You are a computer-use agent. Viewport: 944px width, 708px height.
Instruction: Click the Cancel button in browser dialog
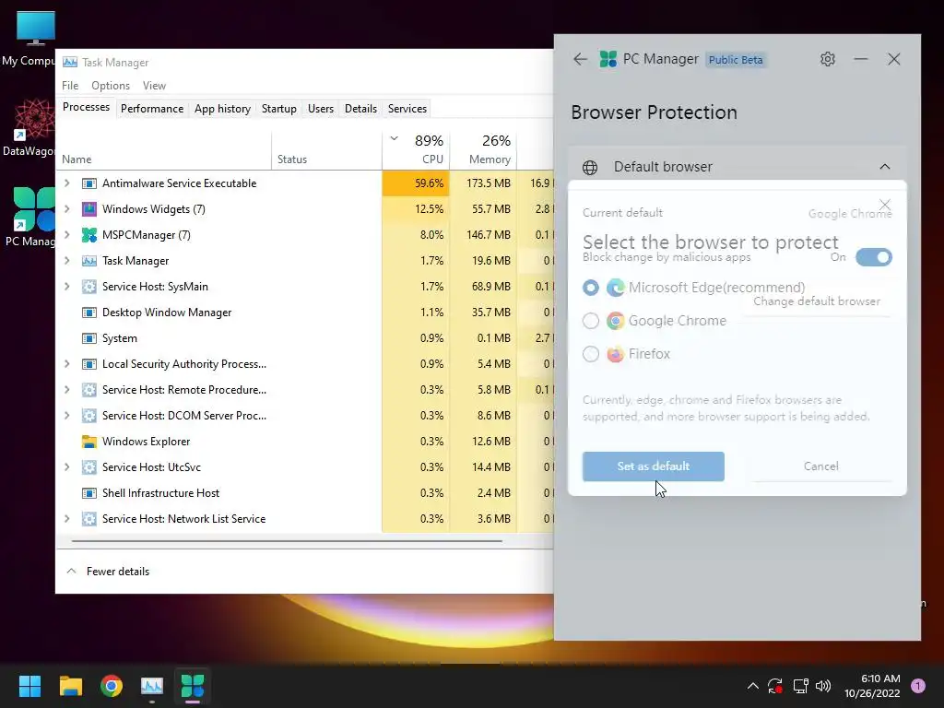(x=820, y=466)
